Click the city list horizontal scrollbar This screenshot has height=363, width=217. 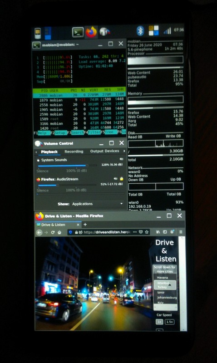165,308
